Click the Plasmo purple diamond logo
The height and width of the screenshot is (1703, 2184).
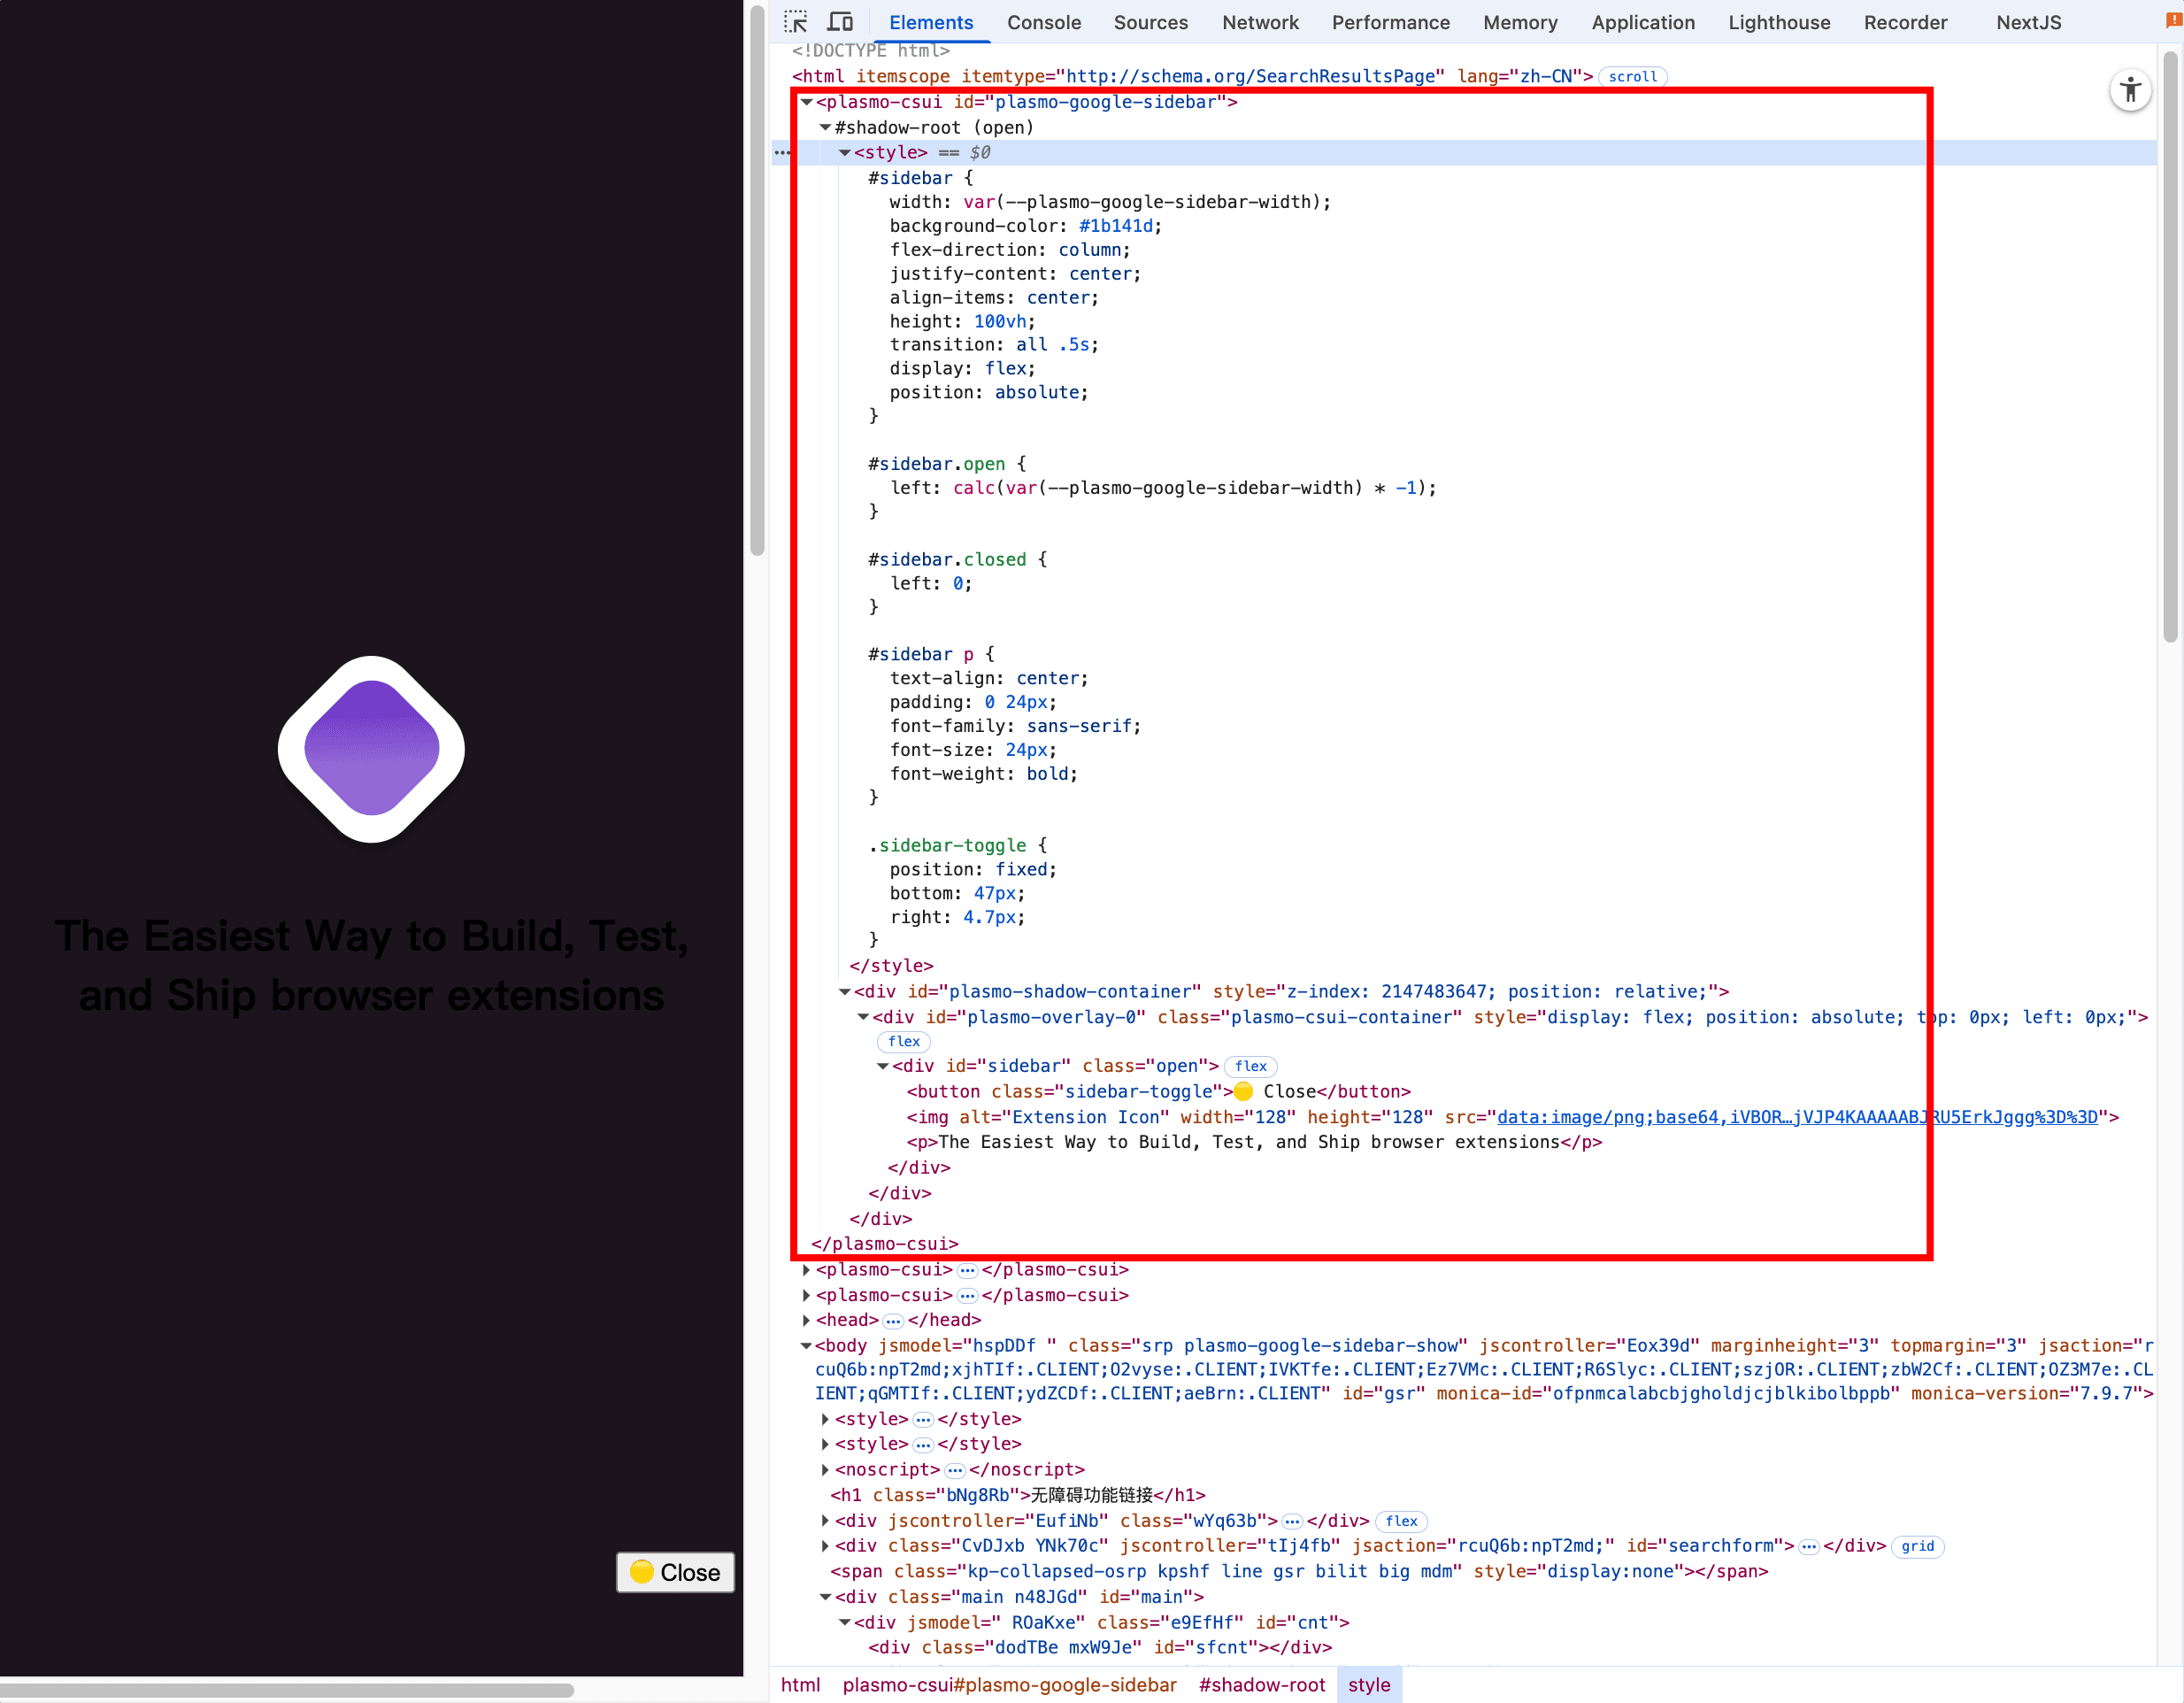(x=370, y=750)
